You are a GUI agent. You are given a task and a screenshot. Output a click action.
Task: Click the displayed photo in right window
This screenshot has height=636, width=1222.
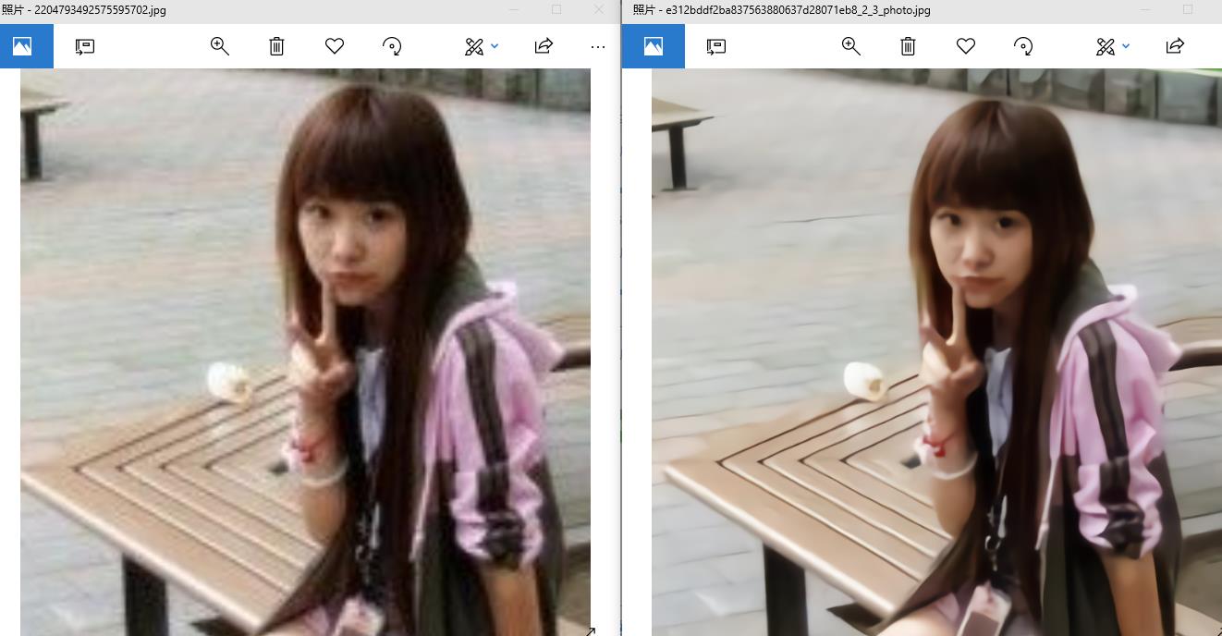936,352
